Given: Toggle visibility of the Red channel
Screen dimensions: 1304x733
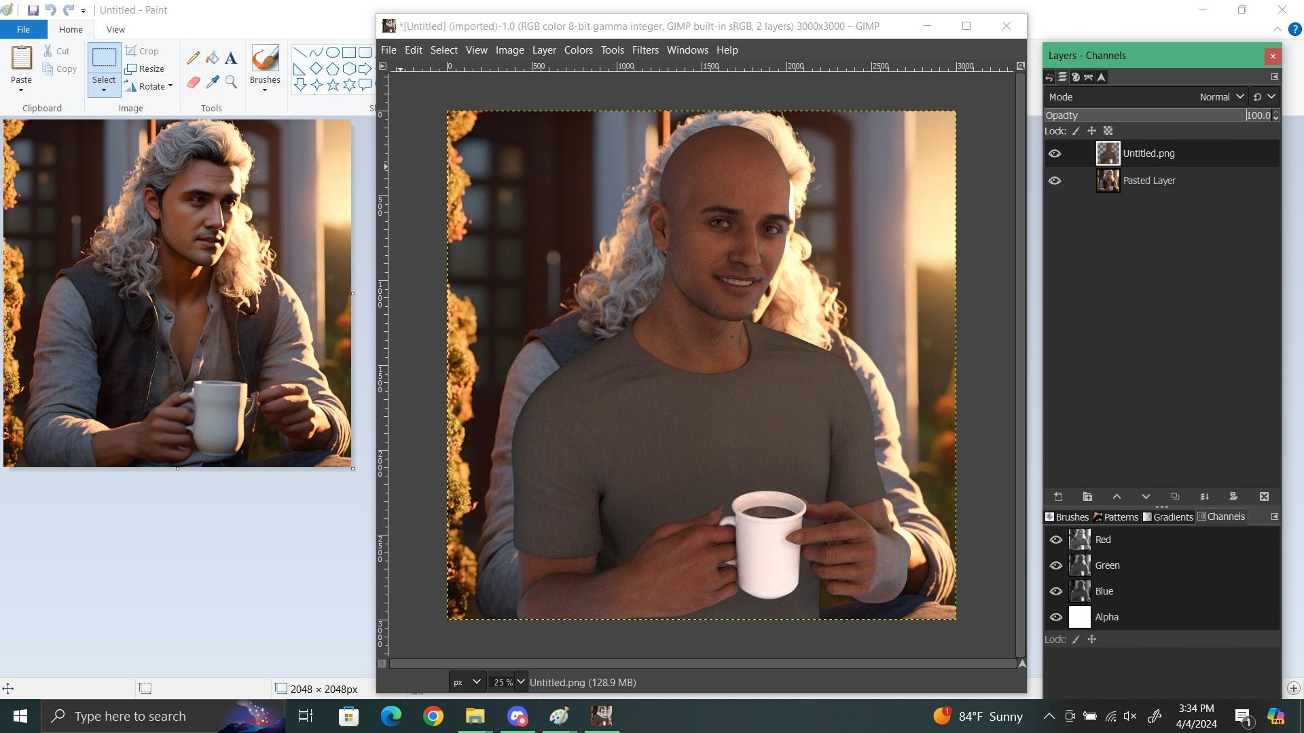Looking at the screenshot, I should 1055,540.
